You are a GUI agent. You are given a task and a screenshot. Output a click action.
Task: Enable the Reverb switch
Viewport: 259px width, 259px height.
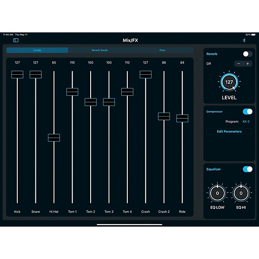click(247, 54)
